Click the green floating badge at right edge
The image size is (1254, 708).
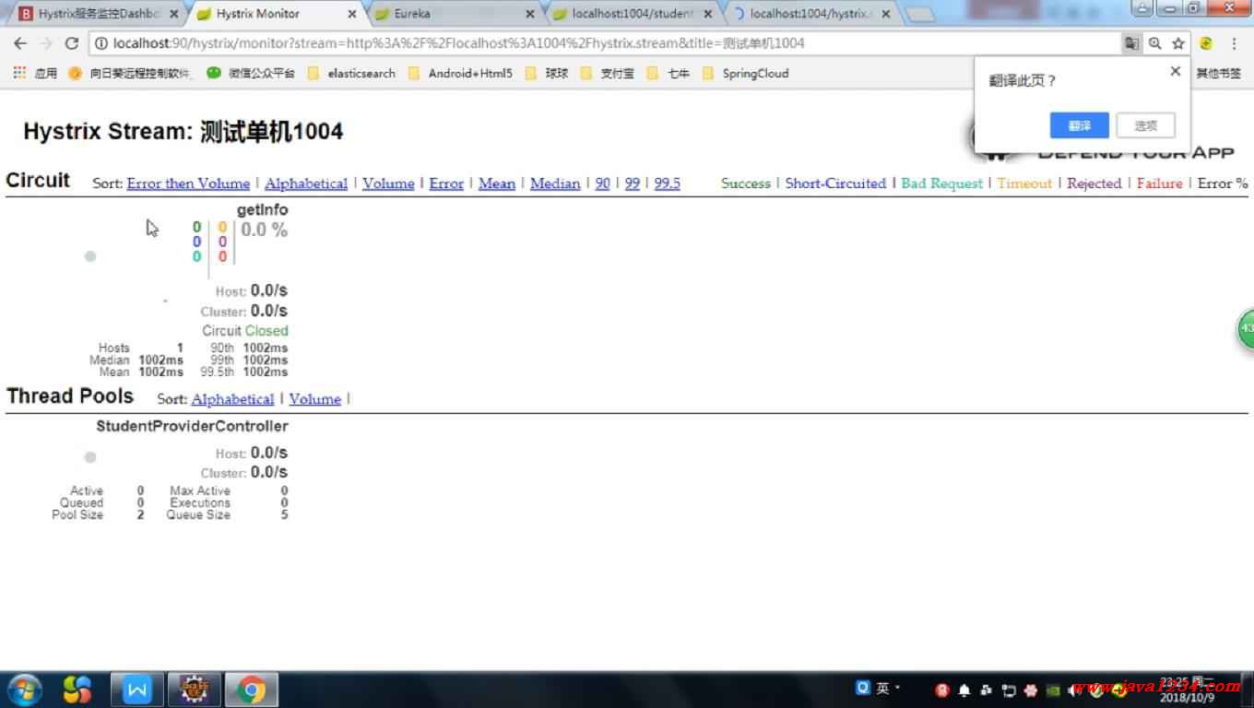click(1245, 328)
